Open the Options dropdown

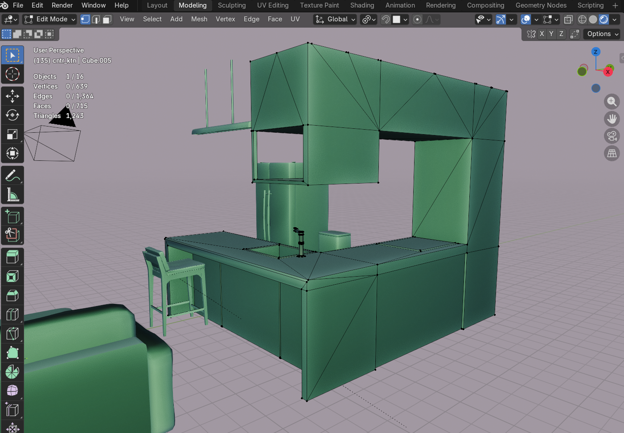click(603, 34)
